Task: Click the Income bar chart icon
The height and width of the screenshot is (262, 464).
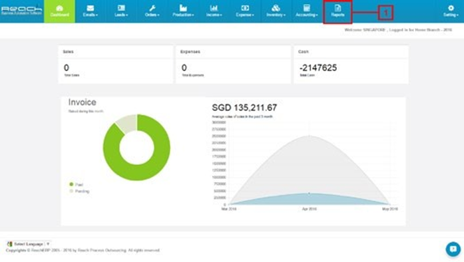Action: pyautogui.click(x=214, y=8)
